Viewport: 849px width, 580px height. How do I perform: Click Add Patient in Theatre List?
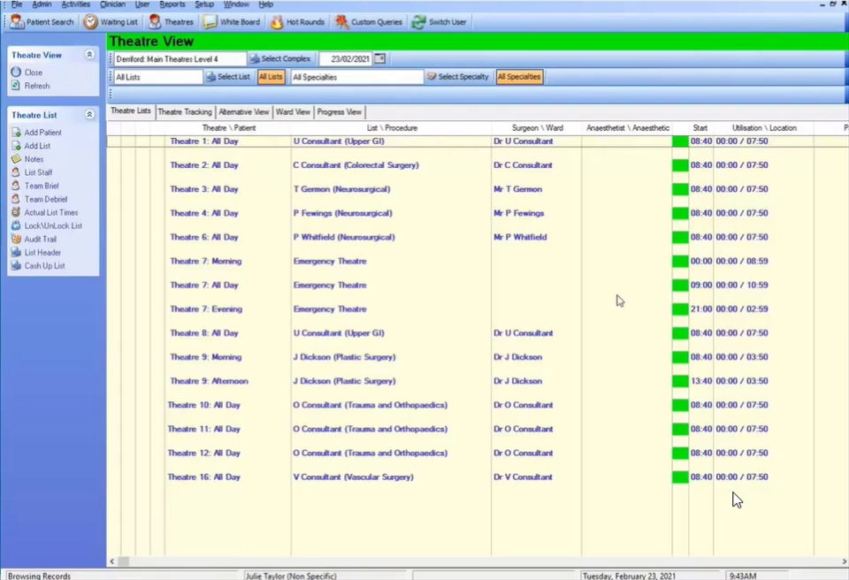point(36,132)
